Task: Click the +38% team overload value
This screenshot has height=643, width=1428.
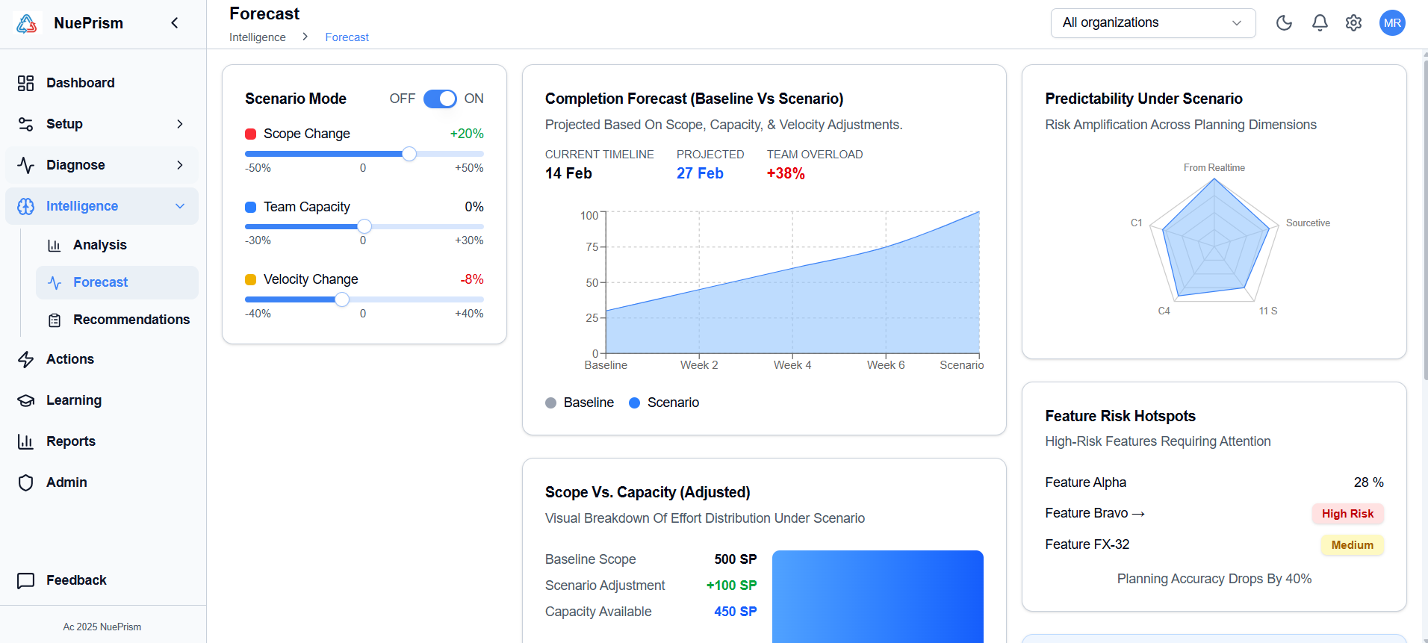Action: tap(786, 173)
